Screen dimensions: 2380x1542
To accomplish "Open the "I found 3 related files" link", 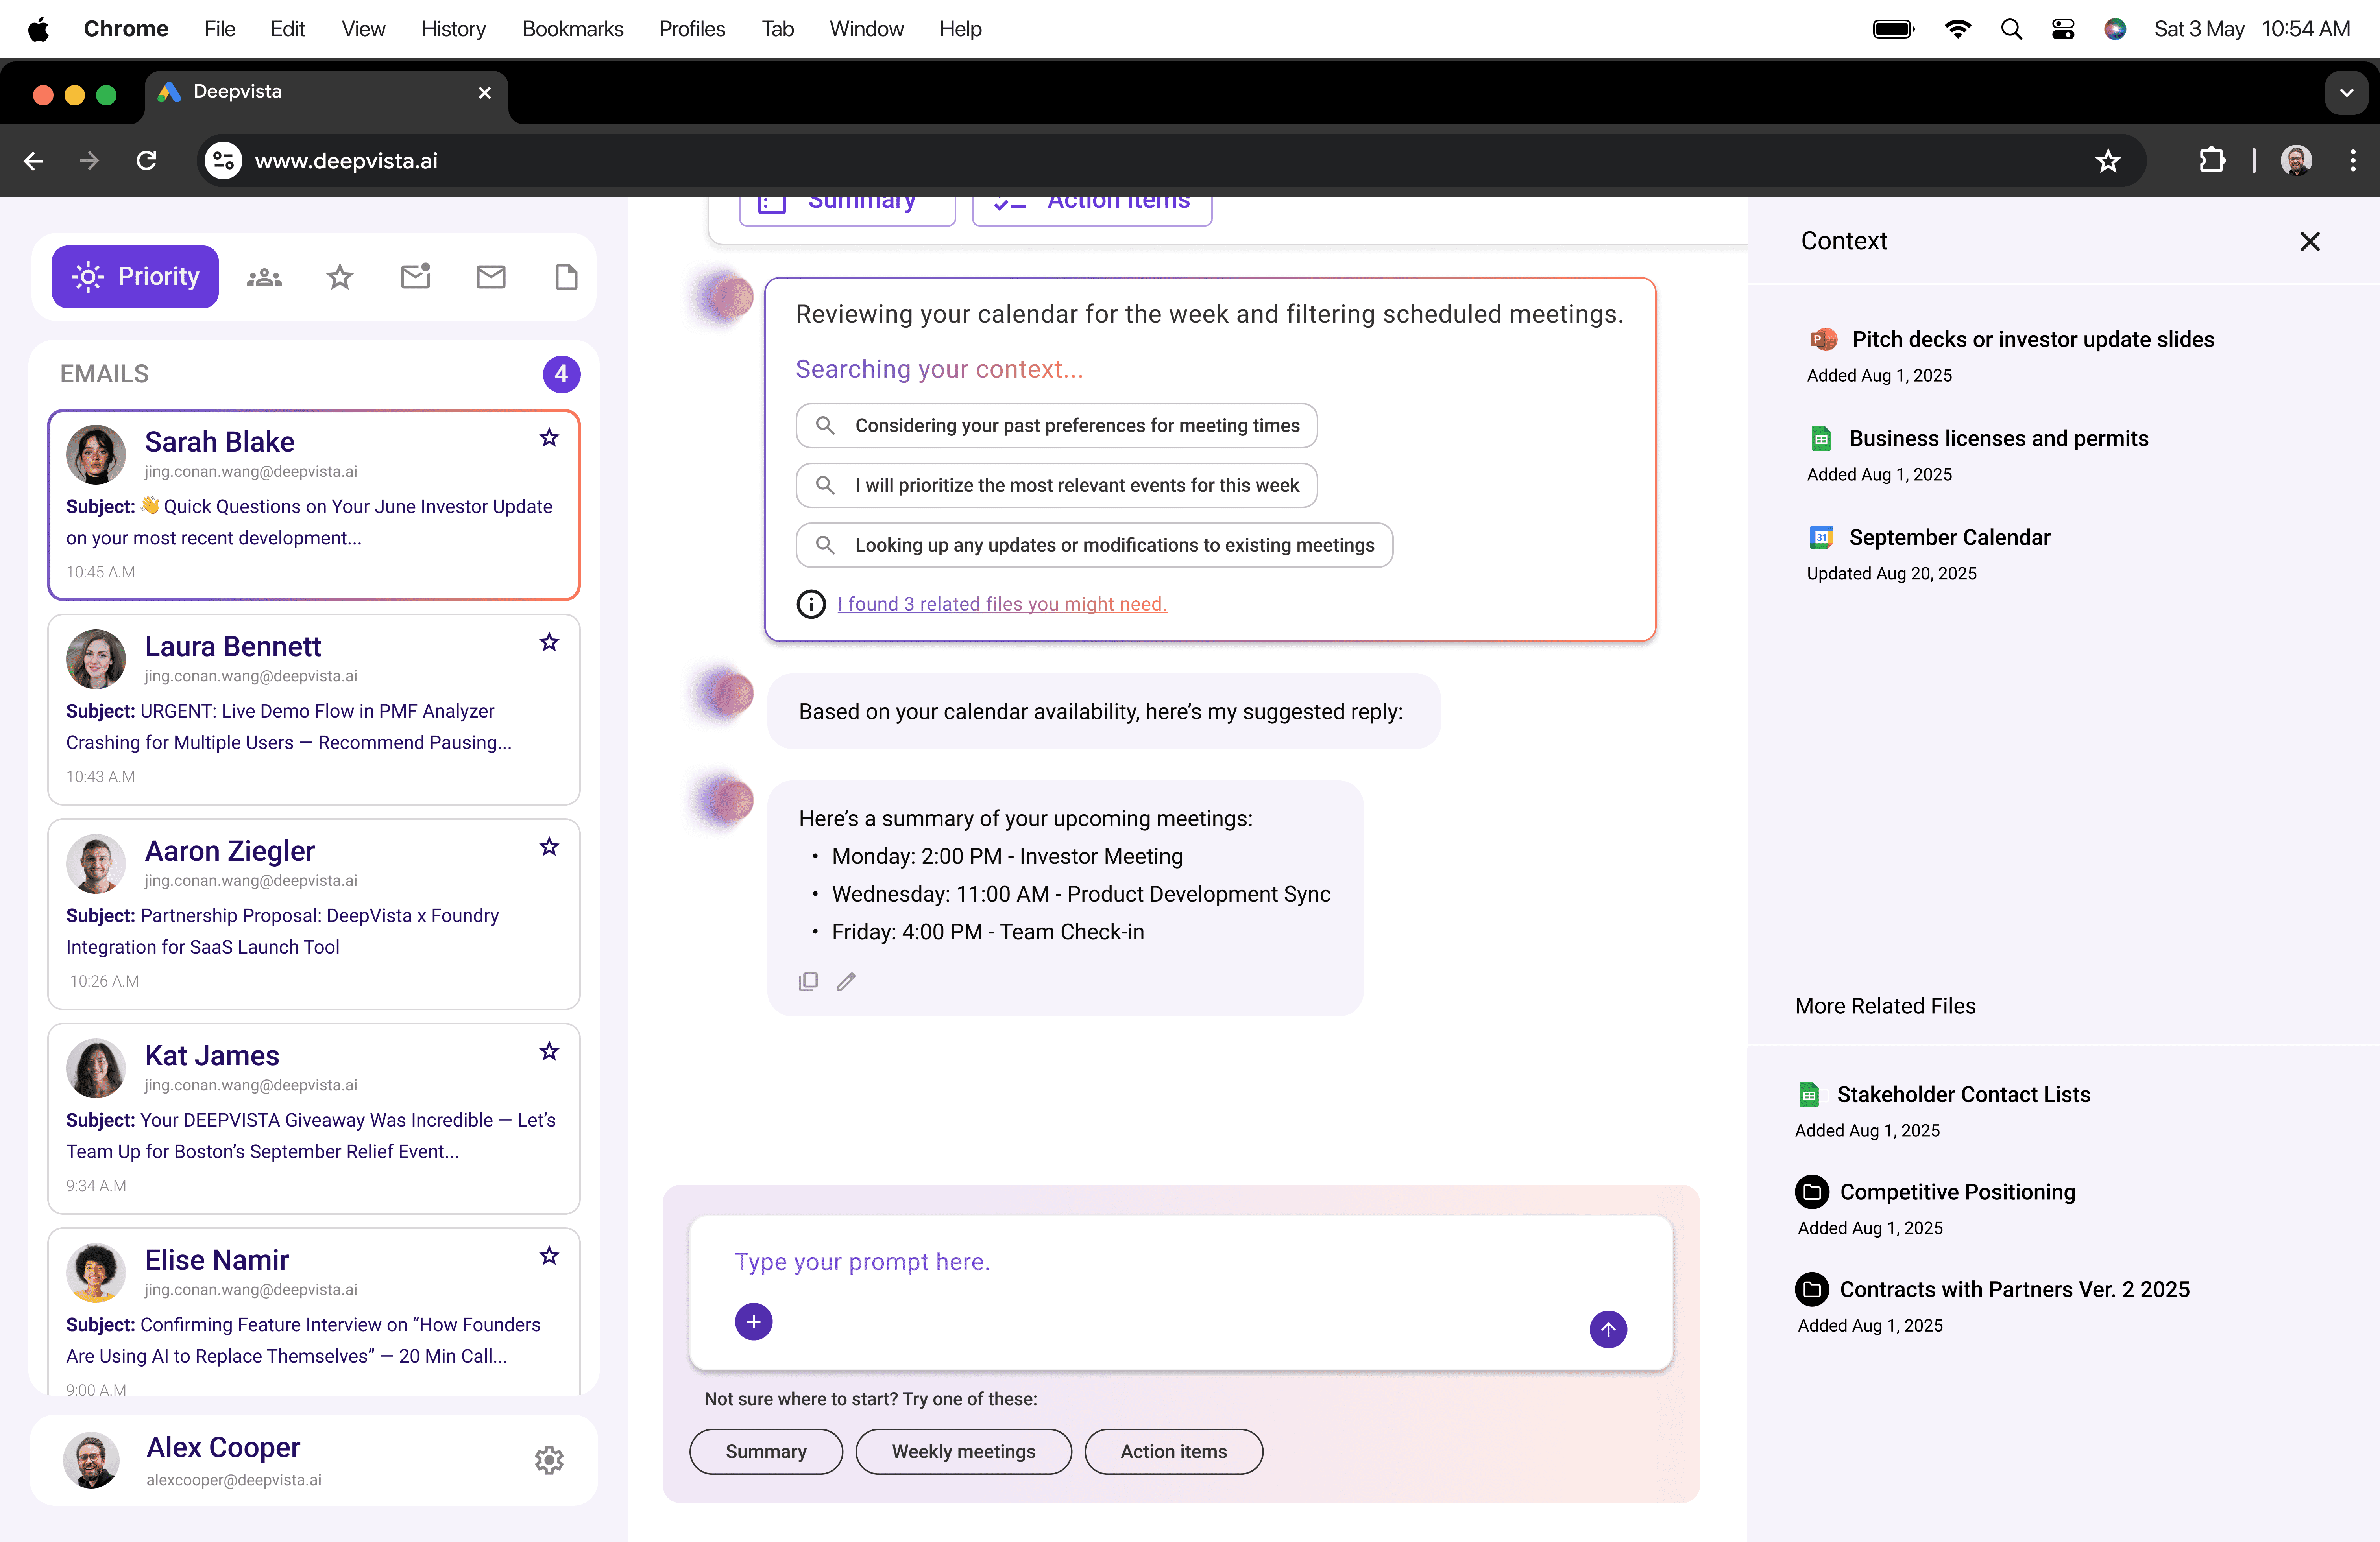I will (1001, 603).
